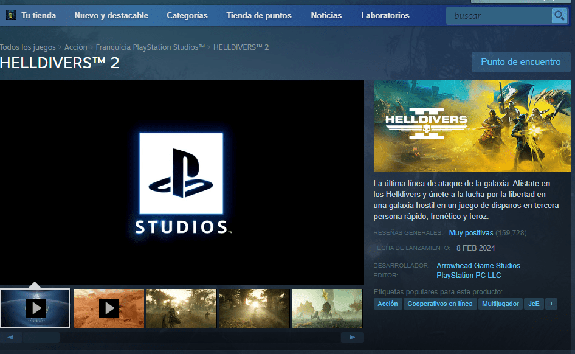The width and height of the screenshot is (575, 354).
Task: Open the Nuevo y destacable menu
Action: click(111, 15)
